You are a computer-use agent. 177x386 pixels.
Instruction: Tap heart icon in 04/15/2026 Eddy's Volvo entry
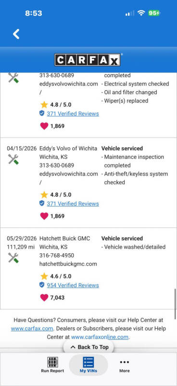44,216
